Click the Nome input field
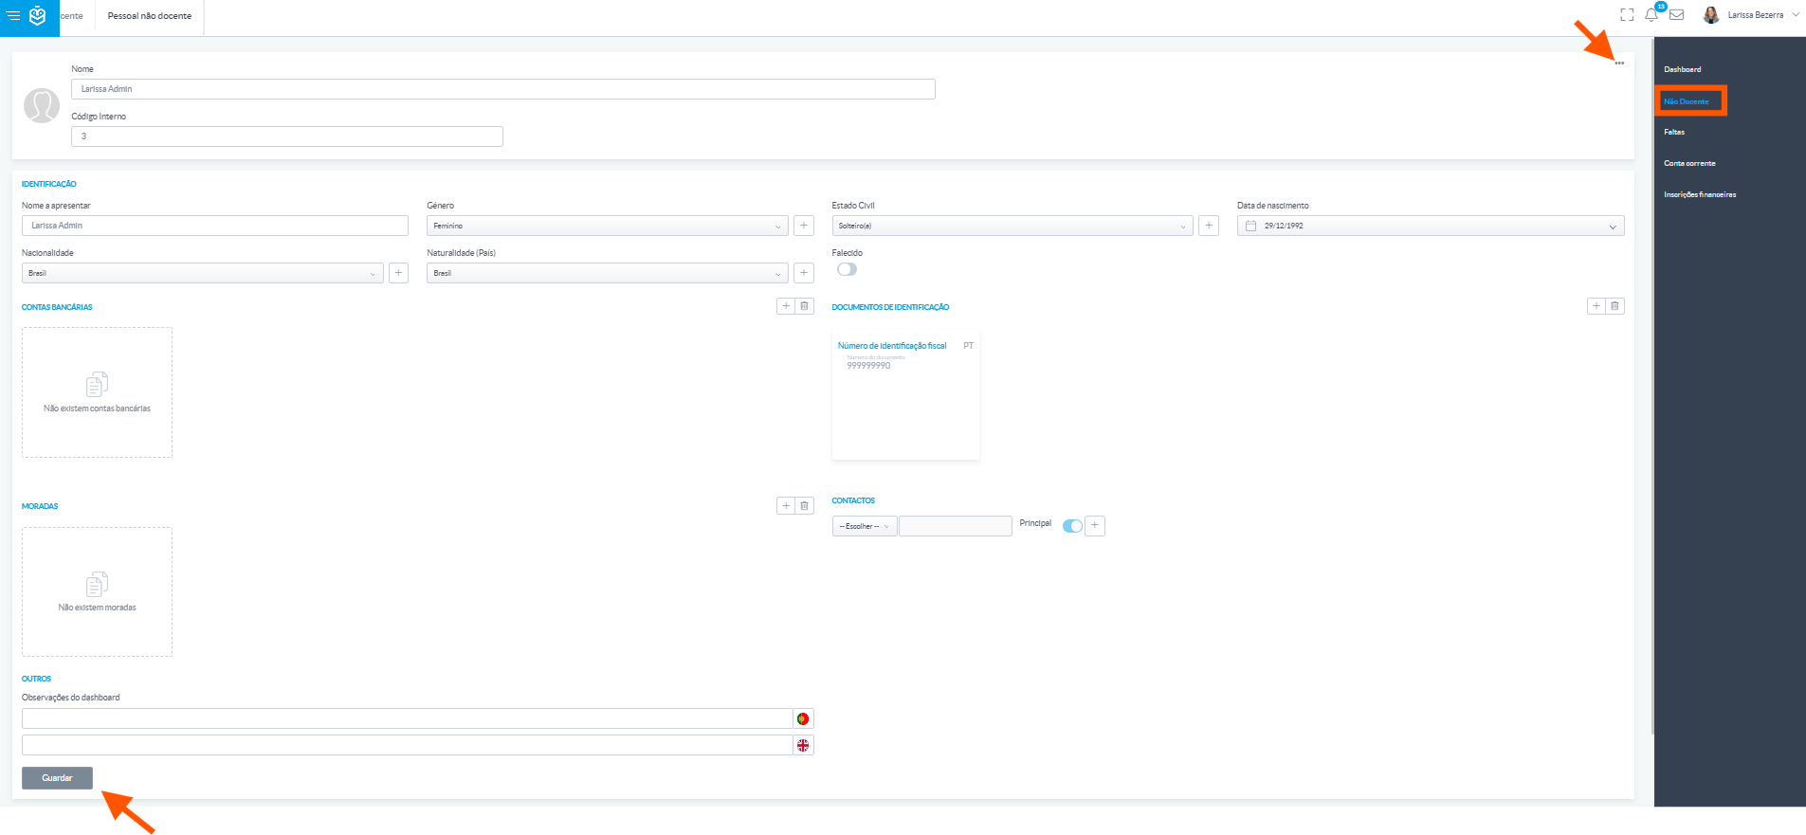Viewport: 1806px width, 835px height. click(503, 89)
